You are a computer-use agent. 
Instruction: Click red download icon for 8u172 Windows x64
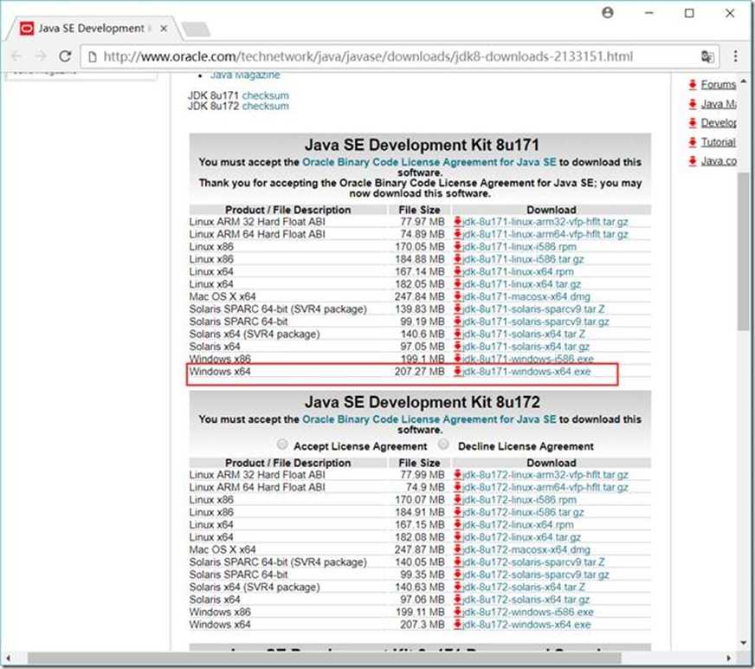(457, 624)
